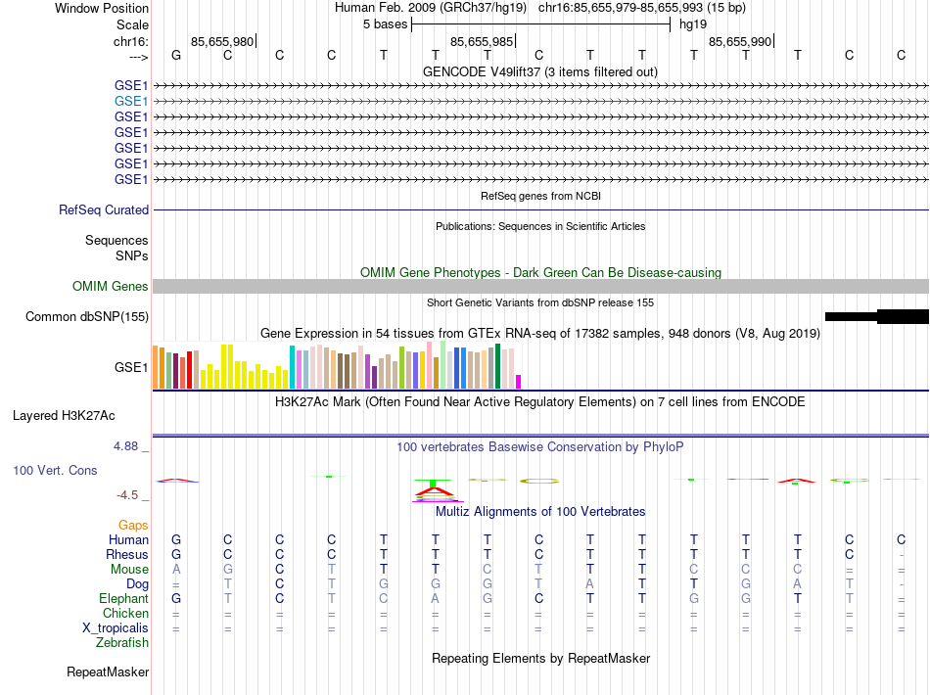Click 'Multiz Alignments of 100 Vertebrates' title

540,512
